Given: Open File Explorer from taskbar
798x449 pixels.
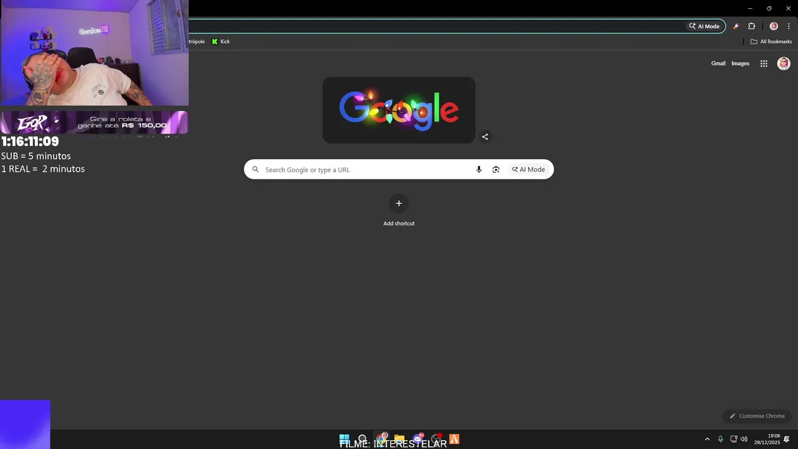Looking at the screenshot, I should (400, 439).
